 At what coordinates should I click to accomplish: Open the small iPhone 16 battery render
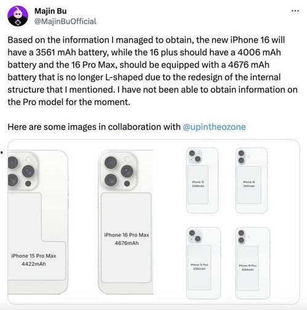tap(252, 180)
